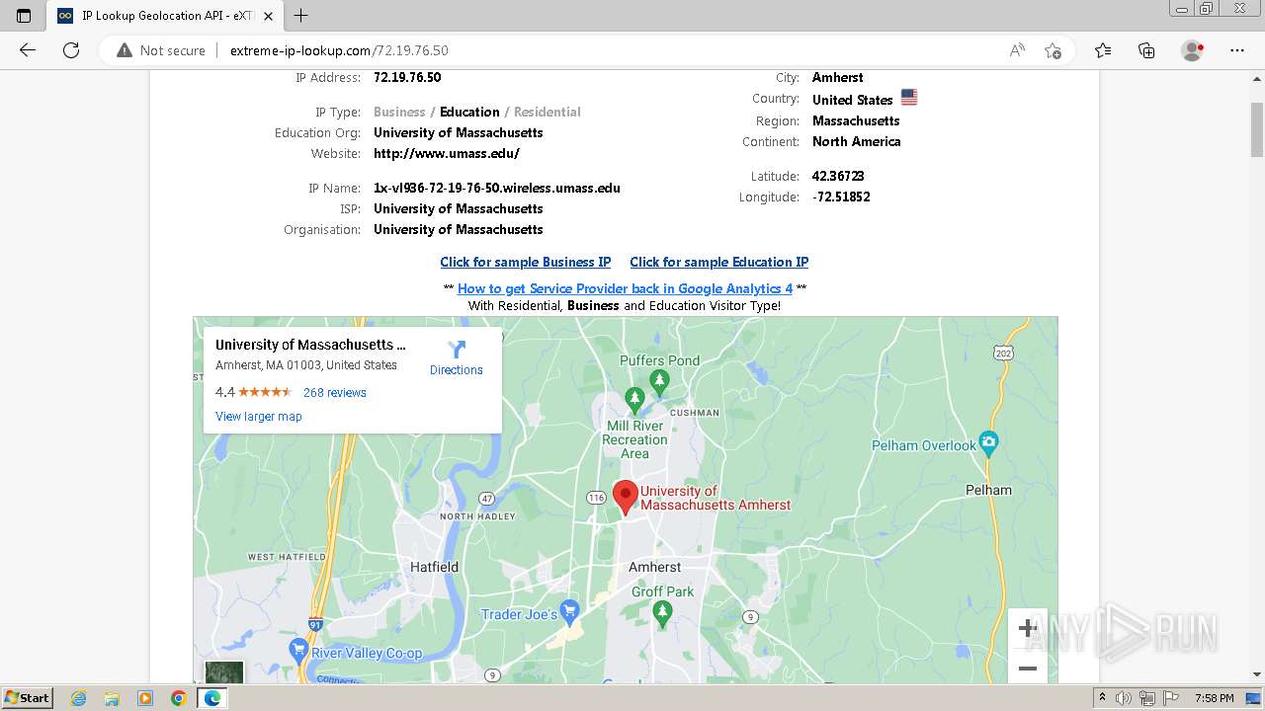
Task: Follow the sample Business IP link
Action: coord(526,262)
